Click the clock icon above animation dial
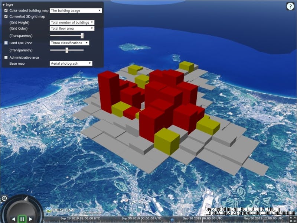The width and height of the screenshot is (297, 223). pos(4,198)
